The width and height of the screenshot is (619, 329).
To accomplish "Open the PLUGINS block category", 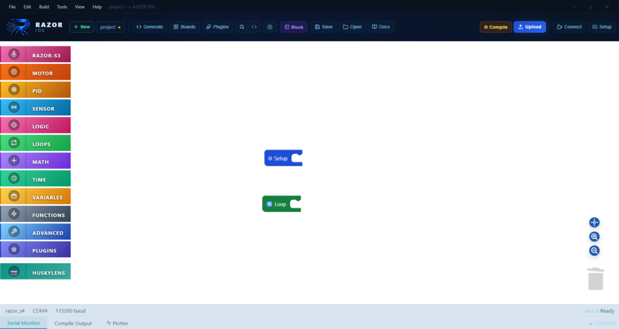I will [x=36, y=250].
